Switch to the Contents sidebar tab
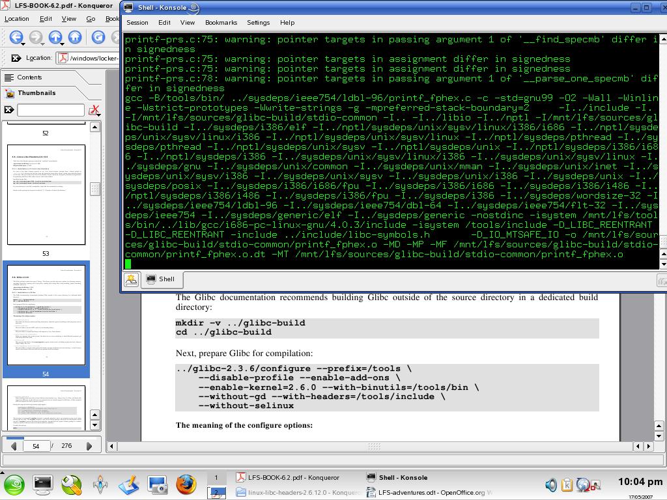This screenshot has width=667, height=500. (29, 77)
